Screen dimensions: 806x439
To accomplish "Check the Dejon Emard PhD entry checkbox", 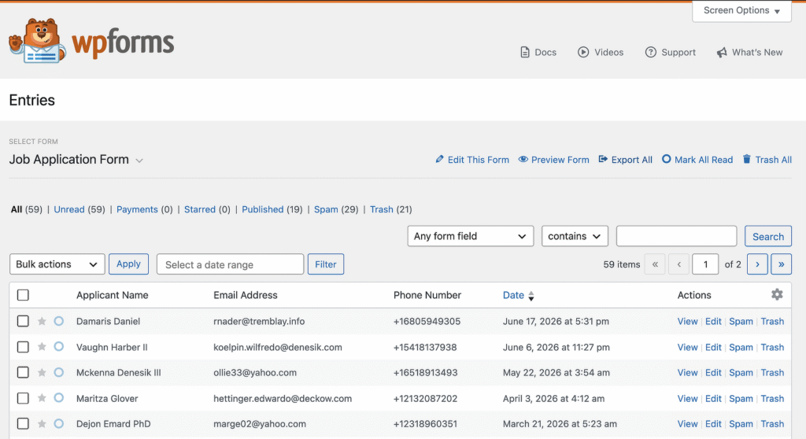I will (x=23, y=423).
